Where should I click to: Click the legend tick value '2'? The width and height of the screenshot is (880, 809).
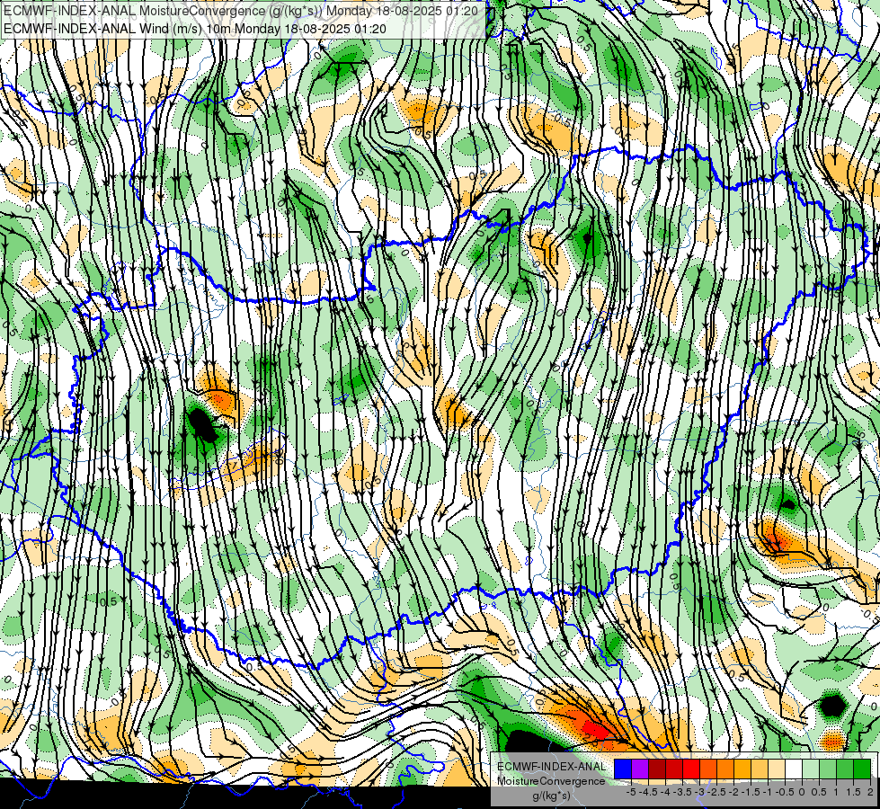(870, 792)
